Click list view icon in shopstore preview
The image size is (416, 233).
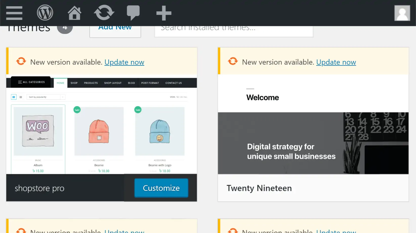[x=21, y=97]
